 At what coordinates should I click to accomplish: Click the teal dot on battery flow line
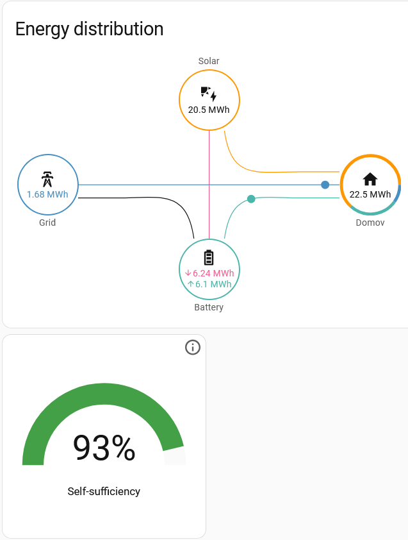(251, 199)
